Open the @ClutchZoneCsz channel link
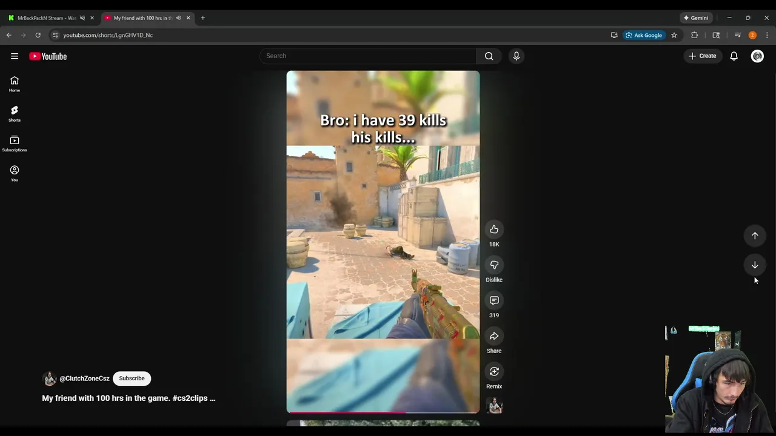776x436 pixels. pyautogui.click(x=84, y=378)
